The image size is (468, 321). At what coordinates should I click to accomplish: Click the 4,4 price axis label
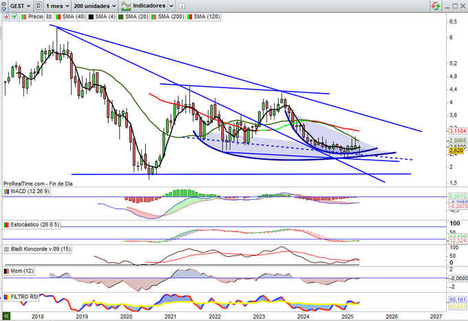tap(453, 89)
